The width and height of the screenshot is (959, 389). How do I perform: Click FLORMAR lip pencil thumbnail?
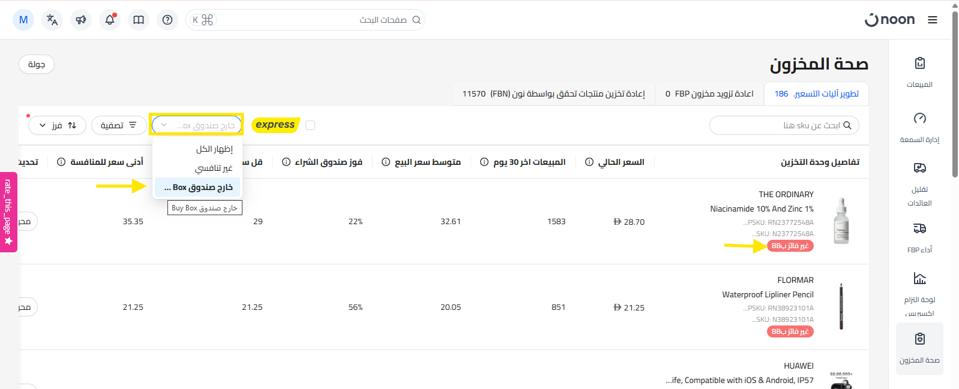click(841, 306)
